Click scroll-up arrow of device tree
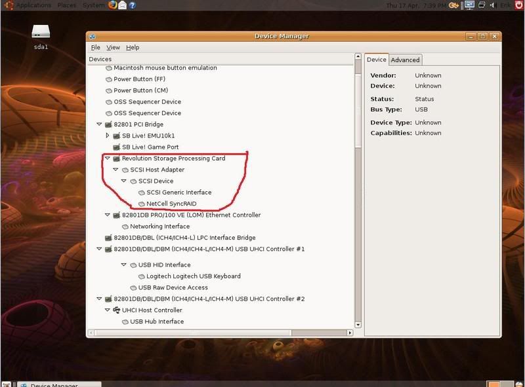The height and width of the screenshot is (387, 525). tap(358, 56)
